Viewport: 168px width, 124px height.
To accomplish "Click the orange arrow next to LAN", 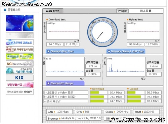I will 54,112.
